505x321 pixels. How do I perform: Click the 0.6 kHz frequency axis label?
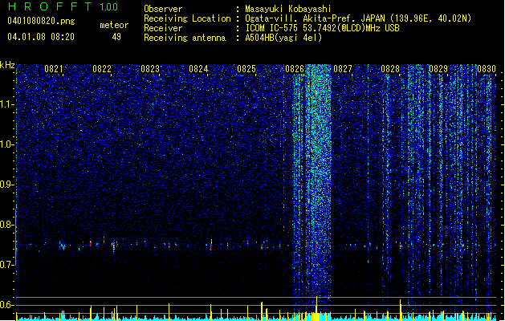click(x=6, y=305)
